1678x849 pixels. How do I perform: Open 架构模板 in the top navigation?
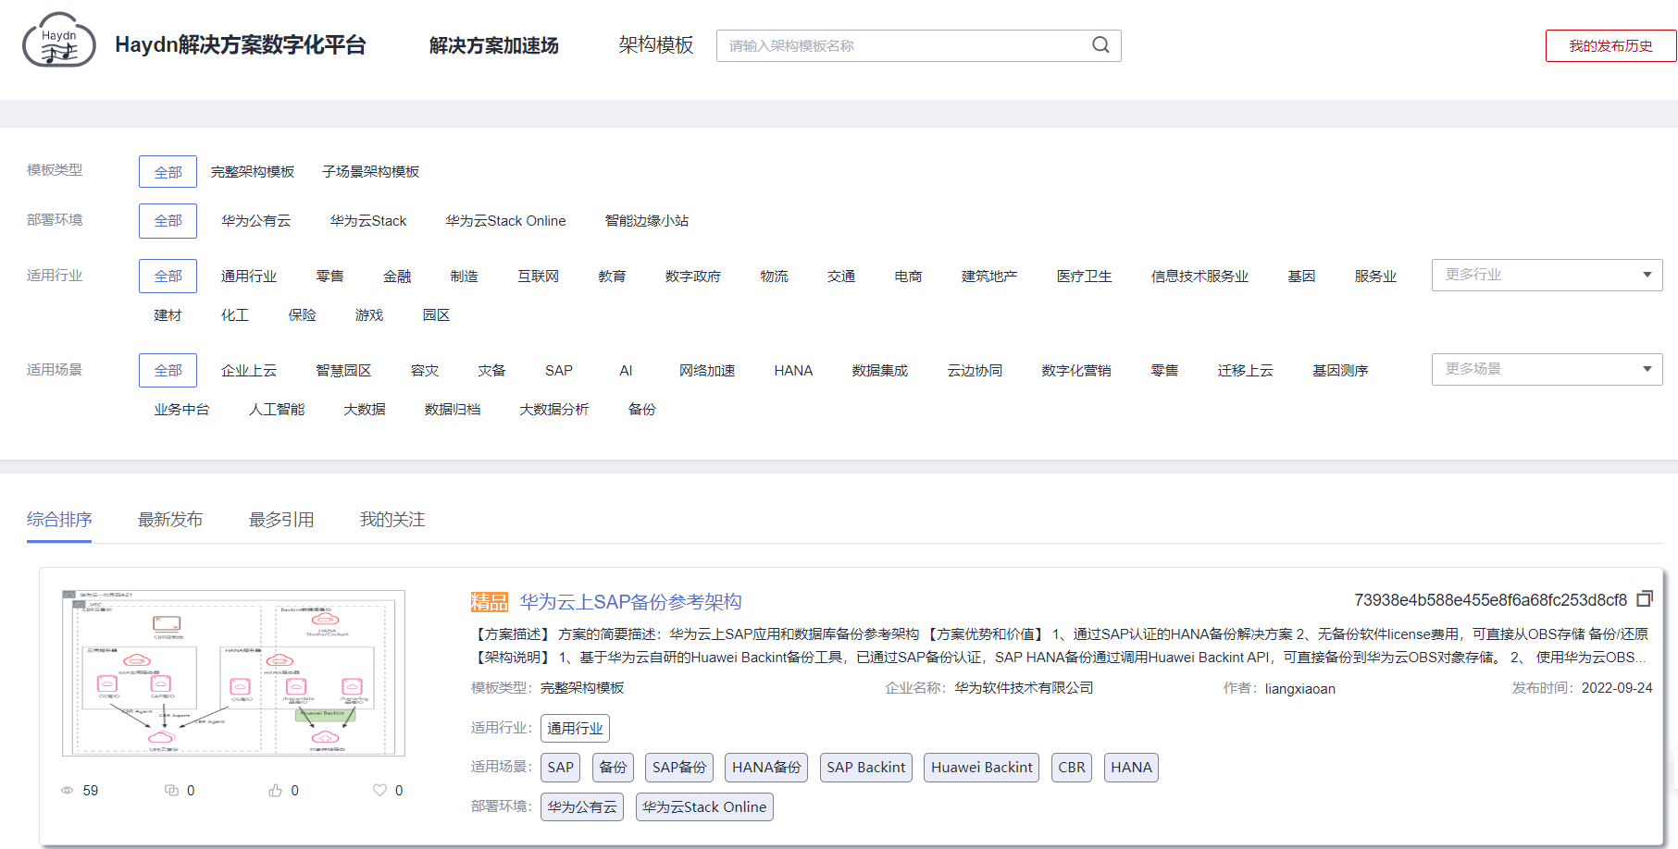656,45
